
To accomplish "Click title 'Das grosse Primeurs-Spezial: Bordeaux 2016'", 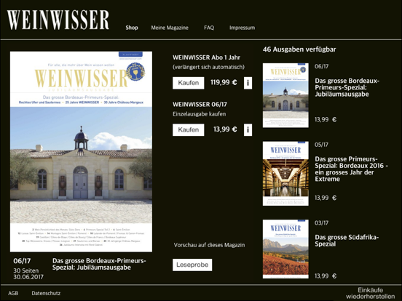I will (x=352, y=169).
